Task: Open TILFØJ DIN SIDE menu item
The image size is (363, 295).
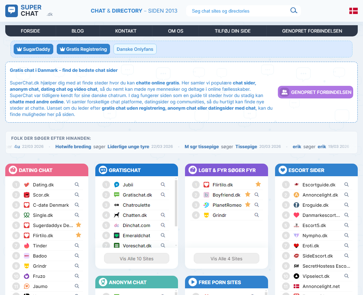Action: pos(232,31)
